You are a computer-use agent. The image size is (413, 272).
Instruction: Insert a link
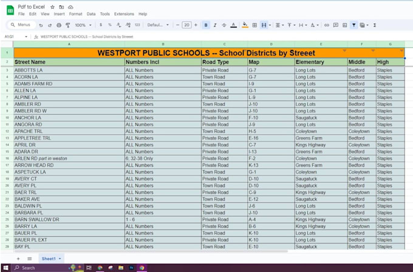tap(327, 25)
